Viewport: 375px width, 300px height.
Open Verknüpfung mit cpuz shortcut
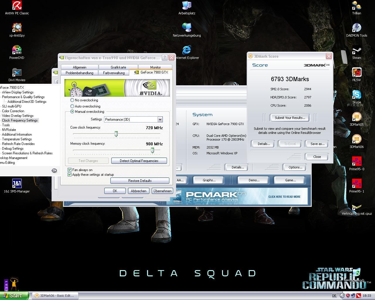tap(357, 209)
